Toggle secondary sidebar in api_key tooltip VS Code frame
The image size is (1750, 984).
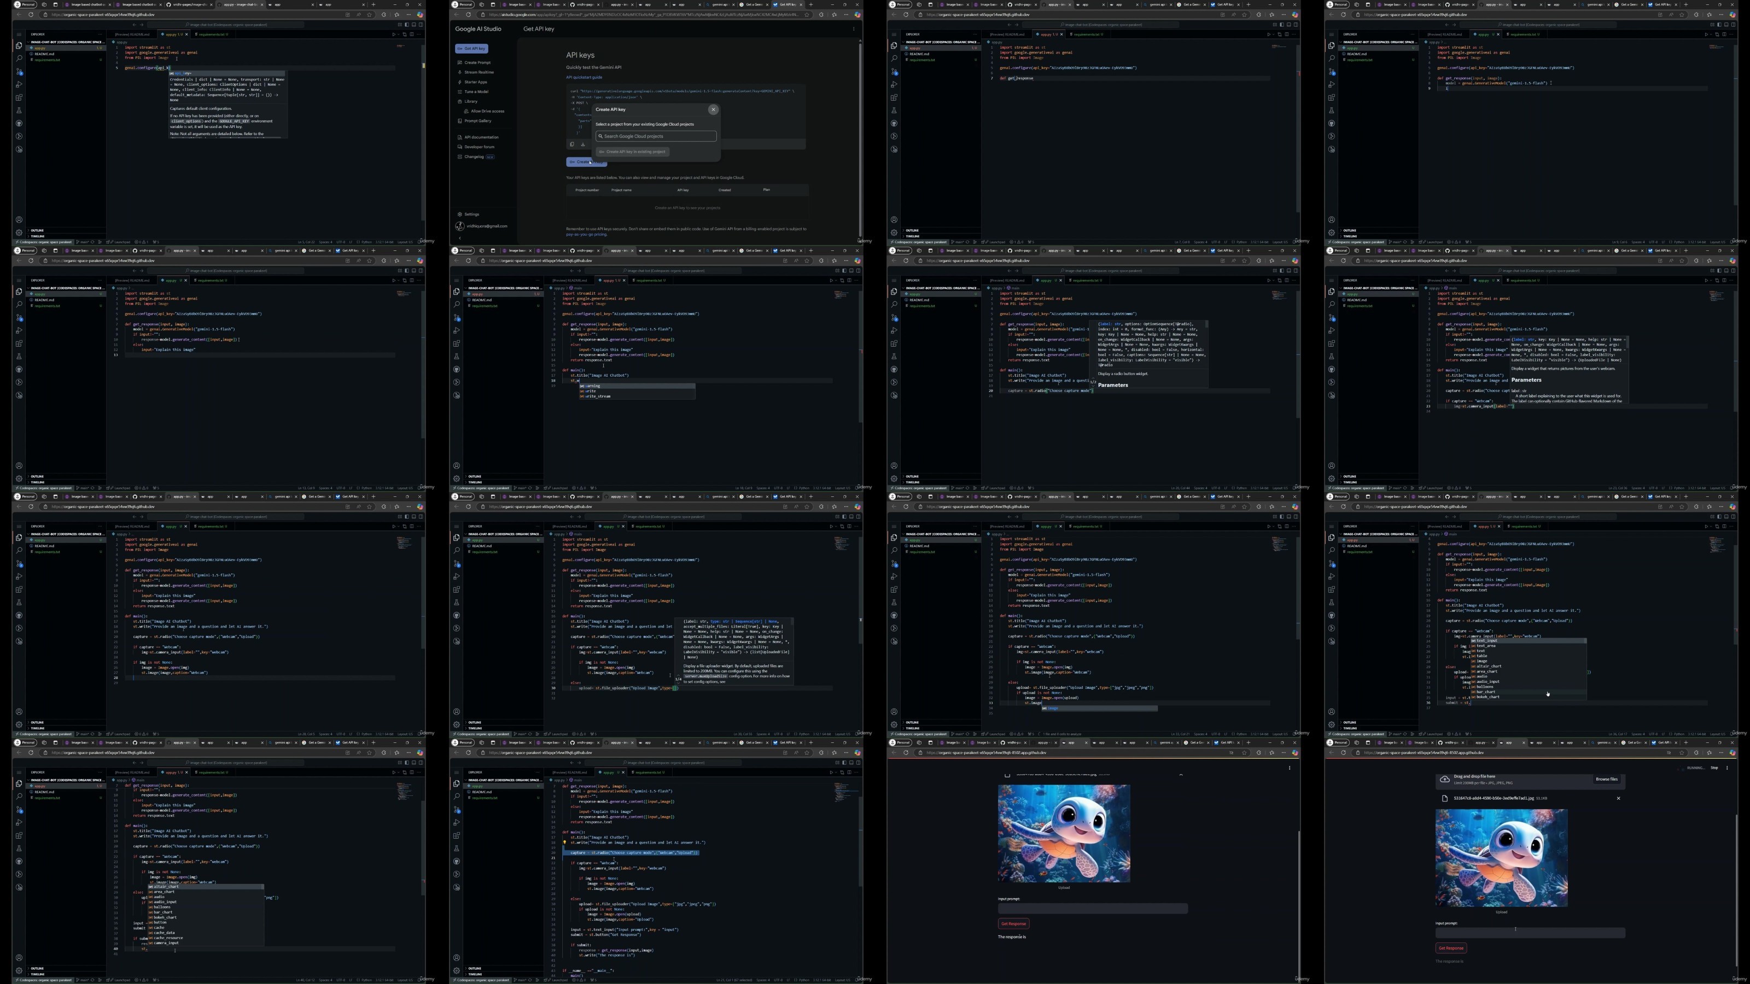point(421,25)
